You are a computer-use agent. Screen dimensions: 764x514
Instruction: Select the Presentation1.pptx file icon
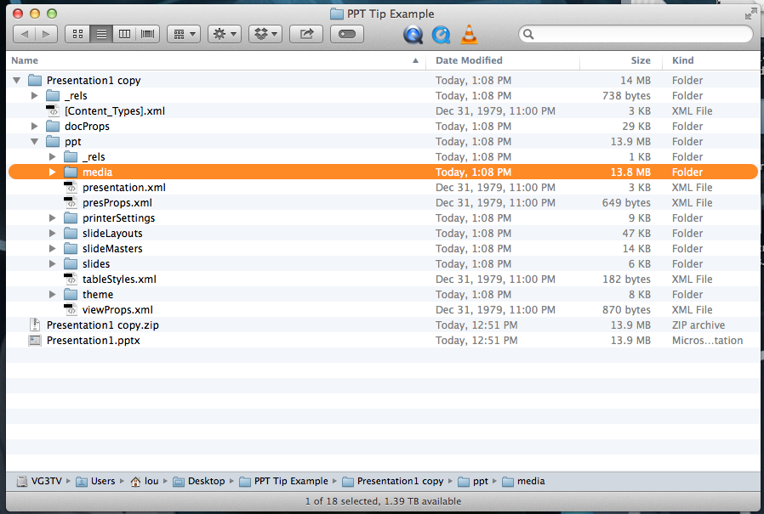pyautogui.click(x=35, y=340)
